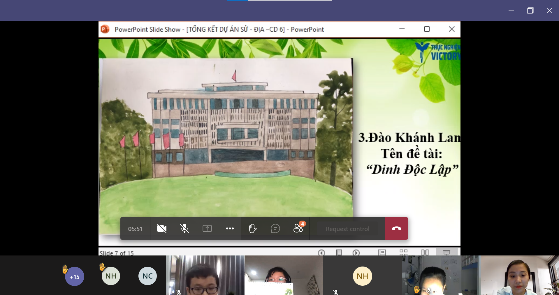Toggle the highlighted presentation view

coord(447,253)
